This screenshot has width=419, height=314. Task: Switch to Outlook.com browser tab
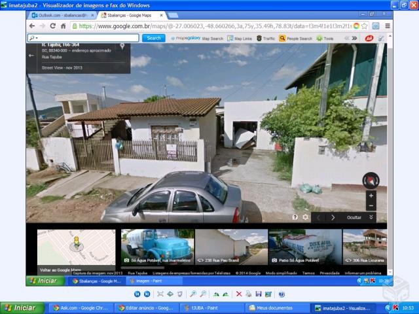click(62, 16)
